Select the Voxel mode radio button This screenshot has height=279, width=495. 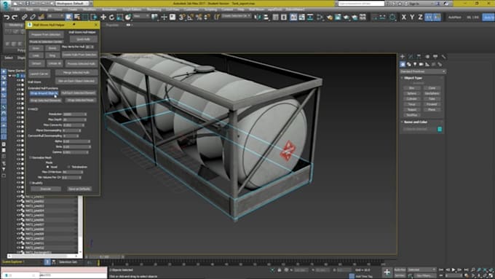47,167
